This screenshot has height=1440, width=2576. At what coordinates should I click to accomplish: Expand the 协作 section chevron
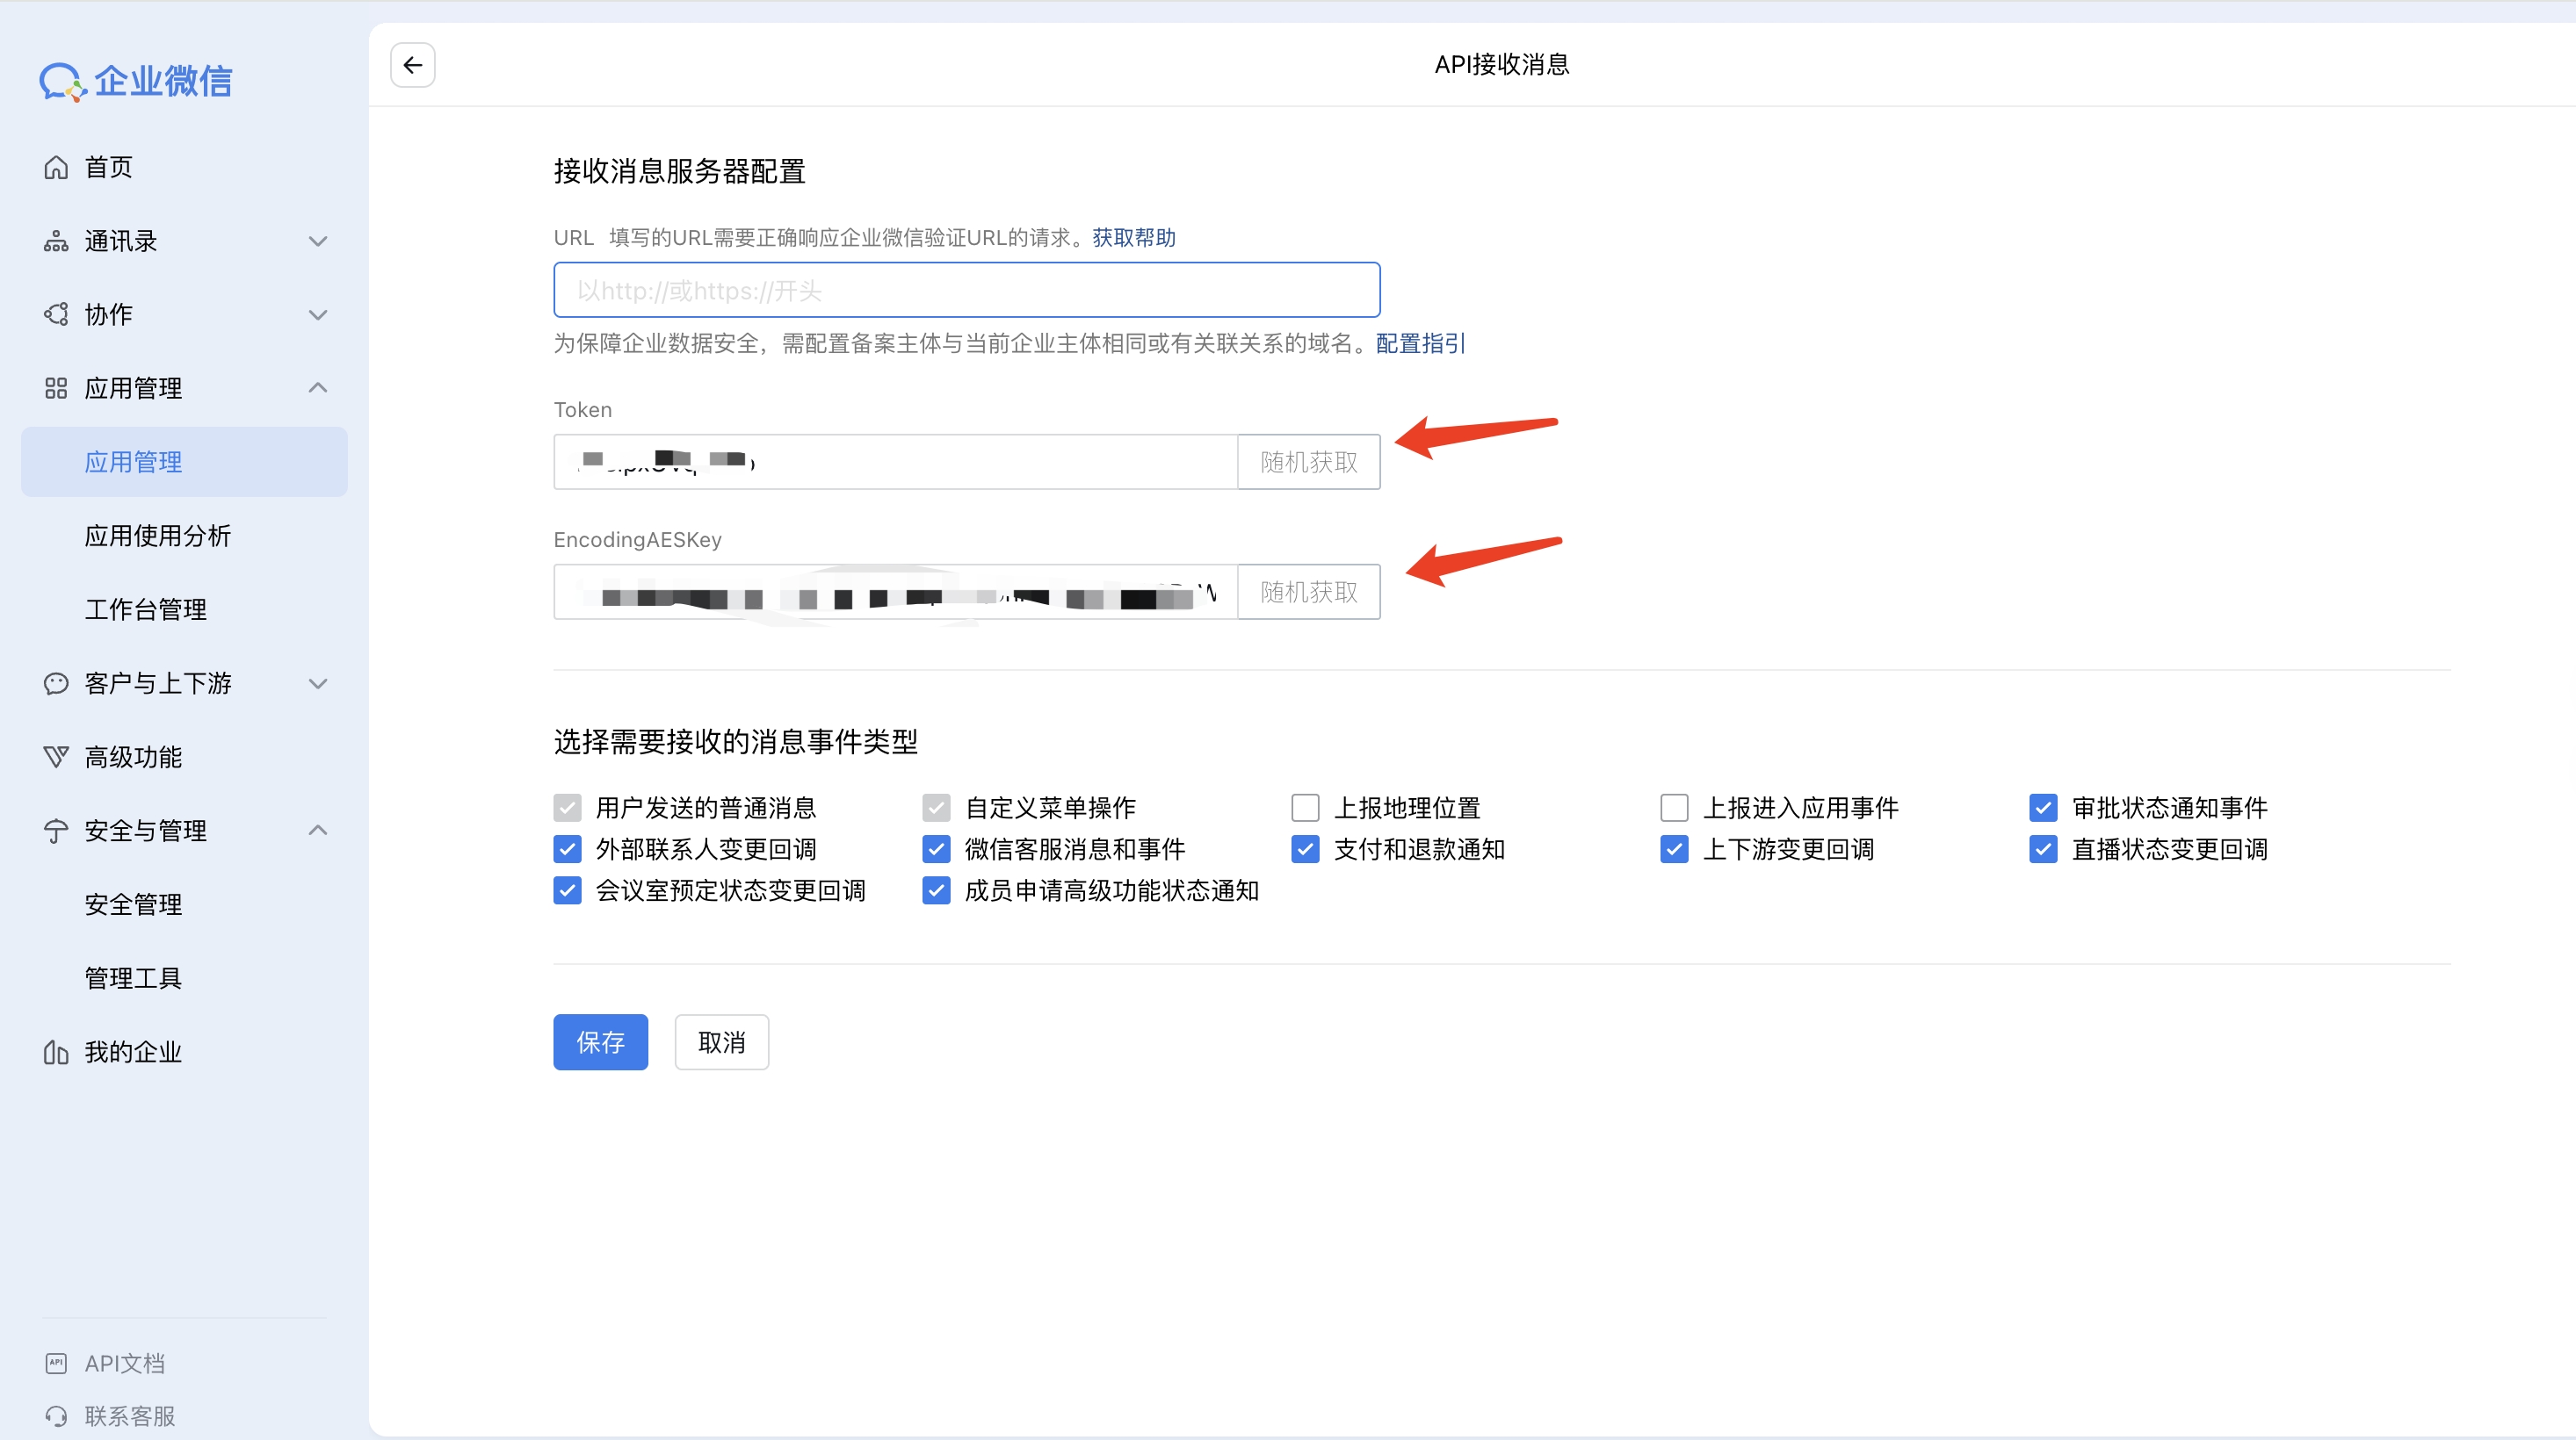click(x=318, y=313)
